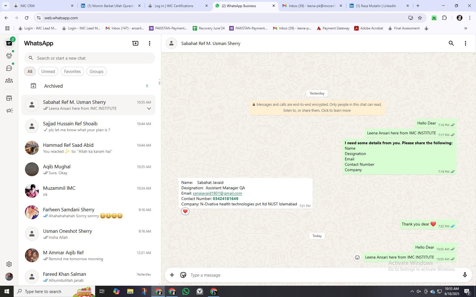Open the chat list three-dot menu

[x=150, y=43]
